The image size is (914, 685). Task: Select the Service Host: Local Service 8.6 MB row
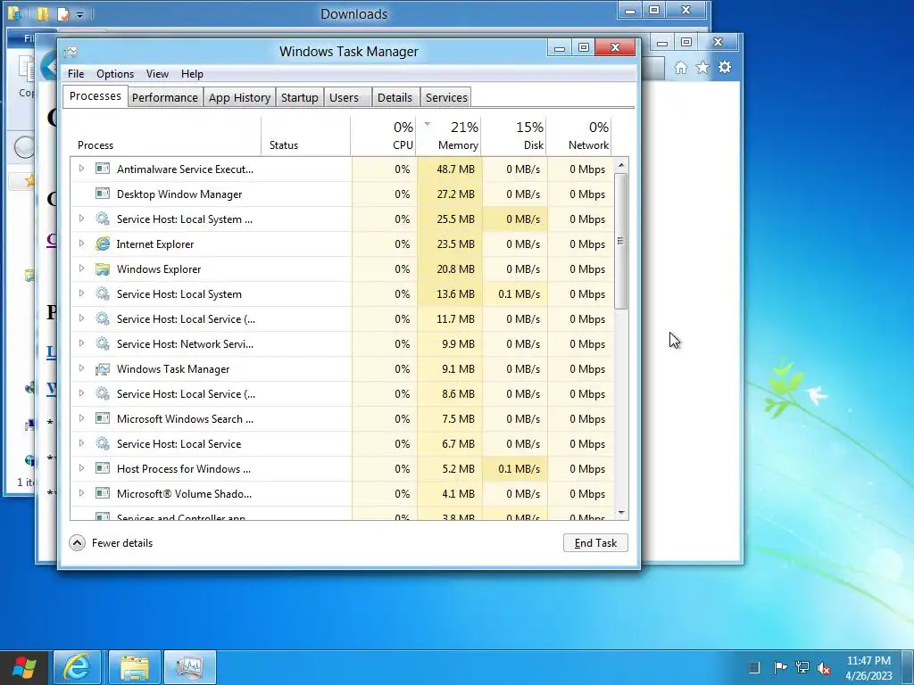pyautogui.click(x=342, y=393)
